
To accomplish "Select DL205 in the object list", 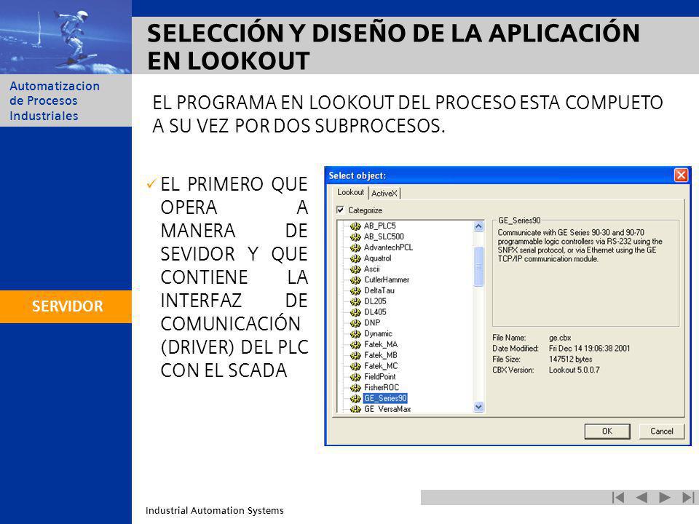I will [x=376, y=301].
